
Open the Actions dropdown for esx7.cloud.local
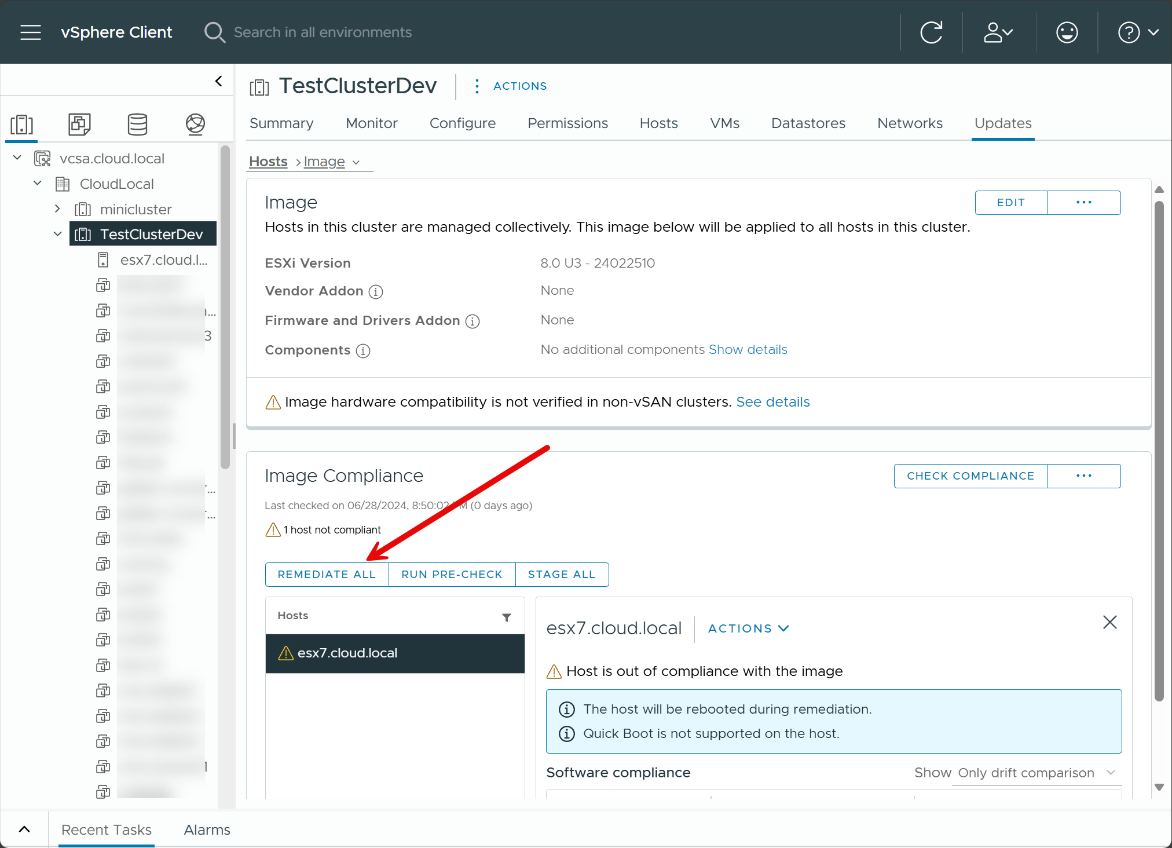point(748,628)
